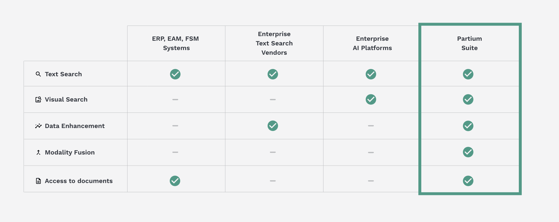This screenshot has width=559, height=222.
Task: Click the ERP systems Access to documents checkmark
Action: (175, 181)
